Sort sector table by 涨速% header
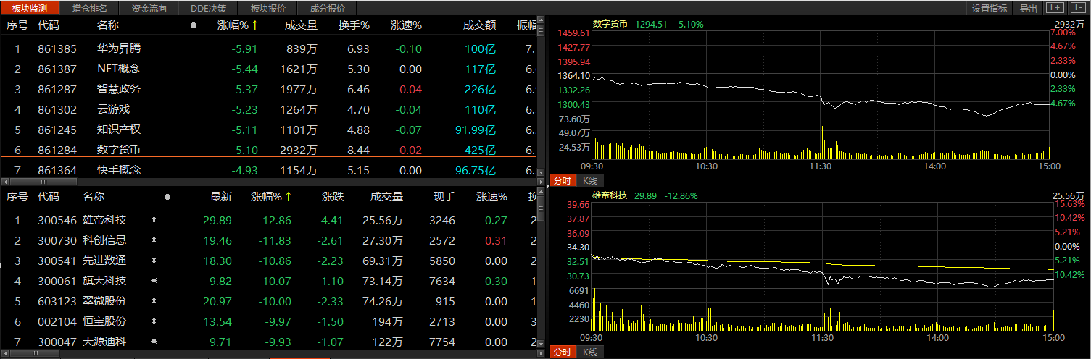This screenshot has width=1091, height=359. point(406,25)
